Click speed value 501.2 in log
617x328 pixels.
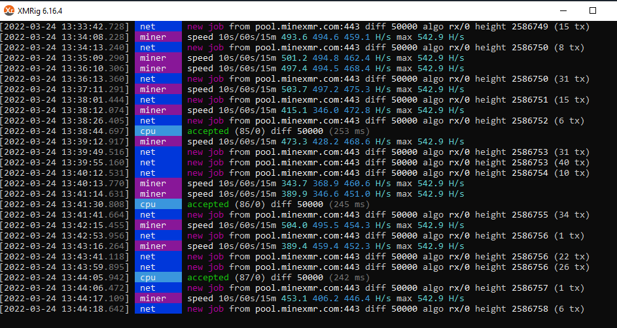point(294,58)
